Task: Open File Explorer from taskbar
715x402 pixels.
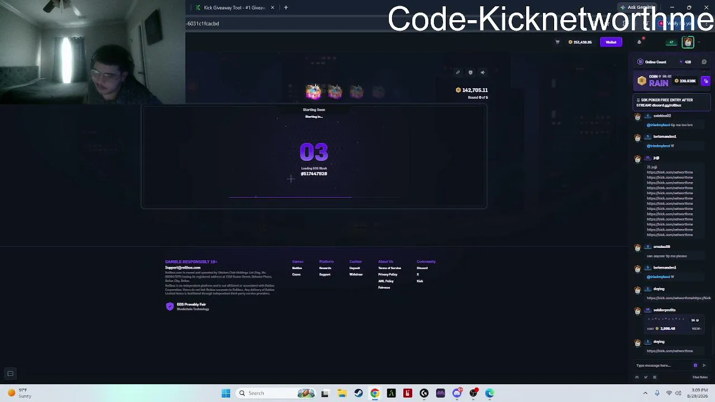Action: pyautogui.click(x=342, y=393)
